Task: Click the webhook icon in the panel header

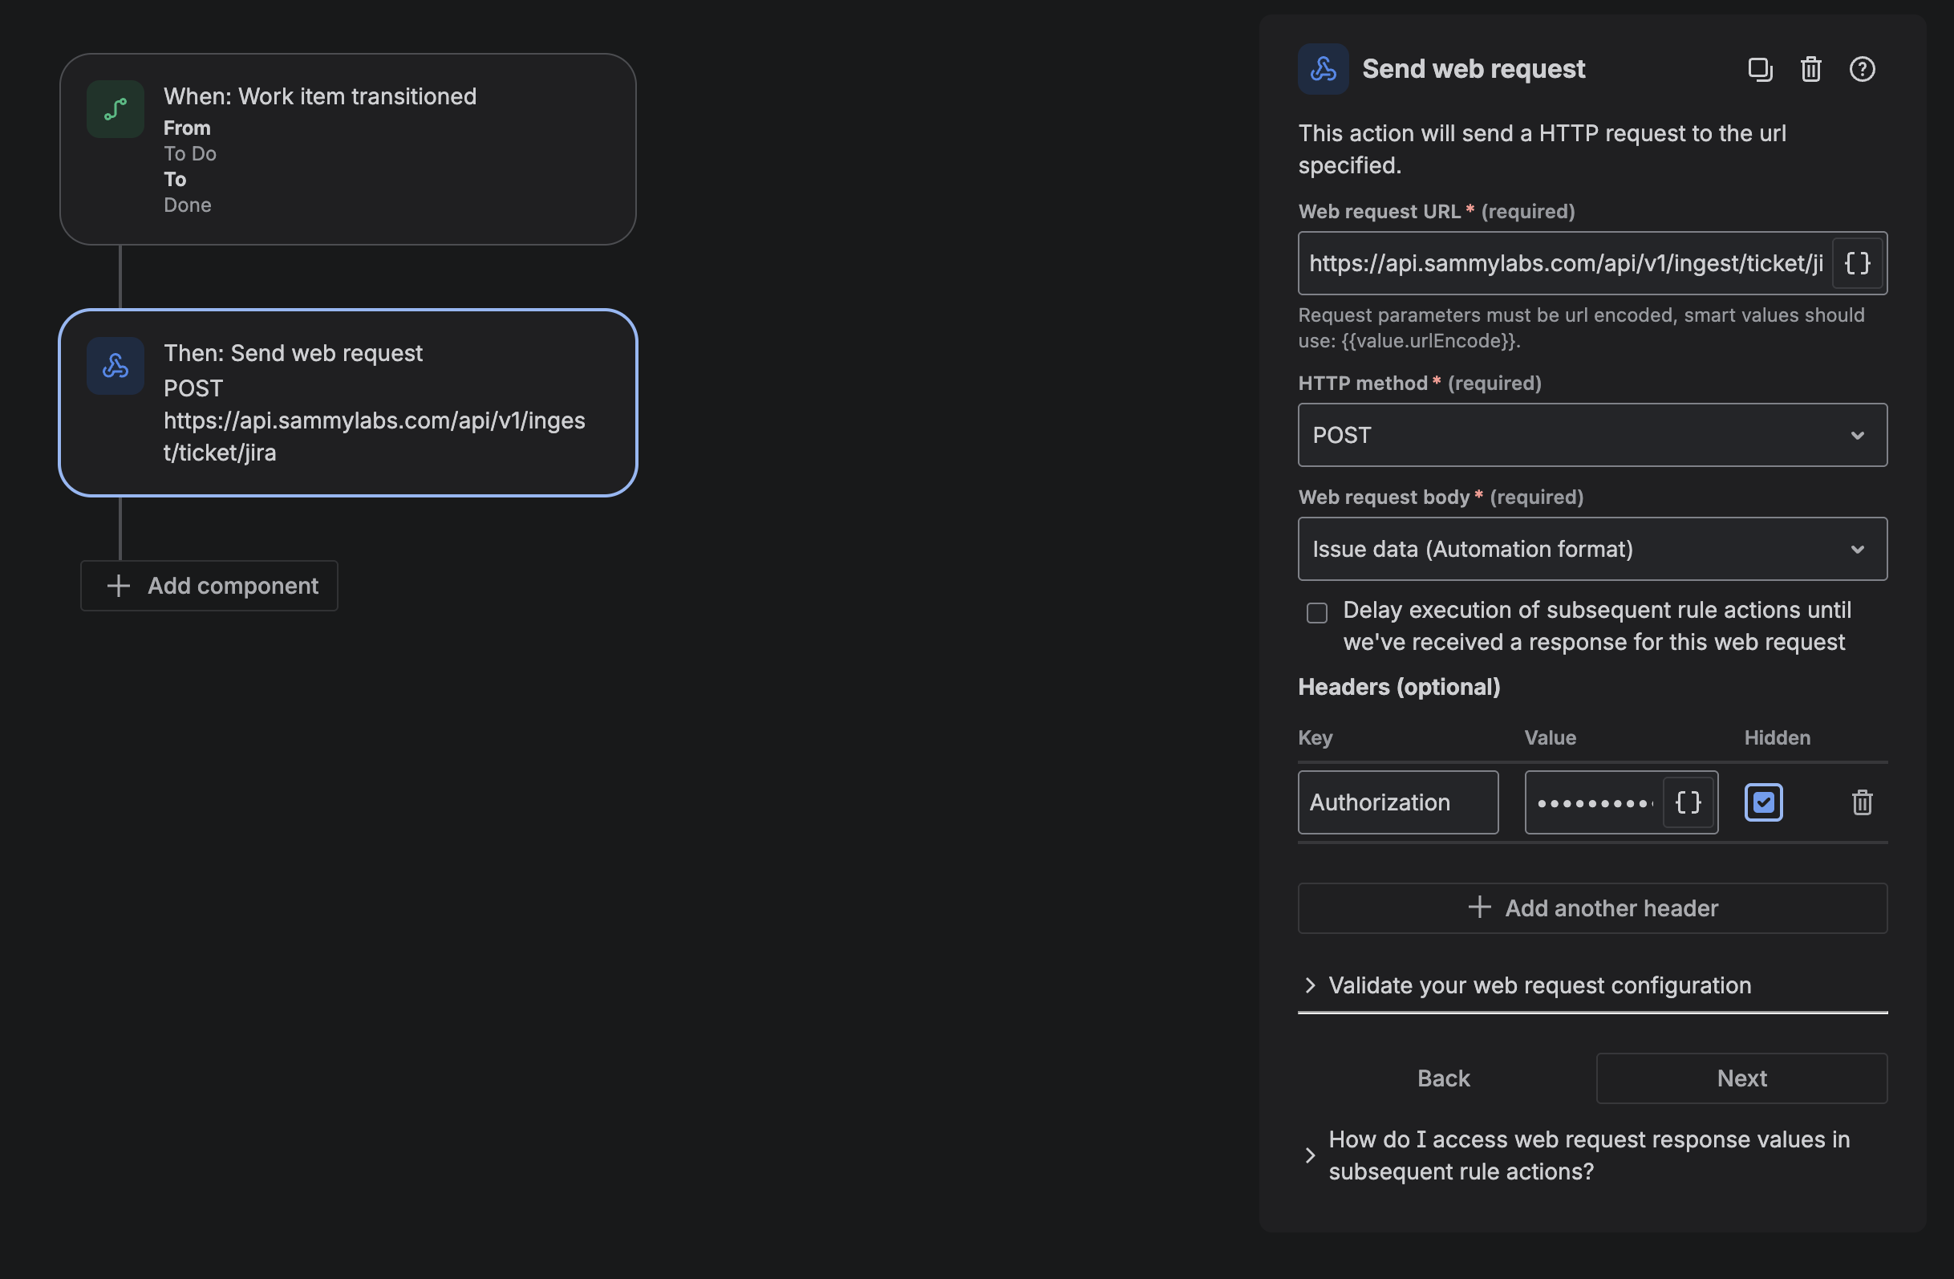Action: pyautogui.click(x=1323, y=68)
